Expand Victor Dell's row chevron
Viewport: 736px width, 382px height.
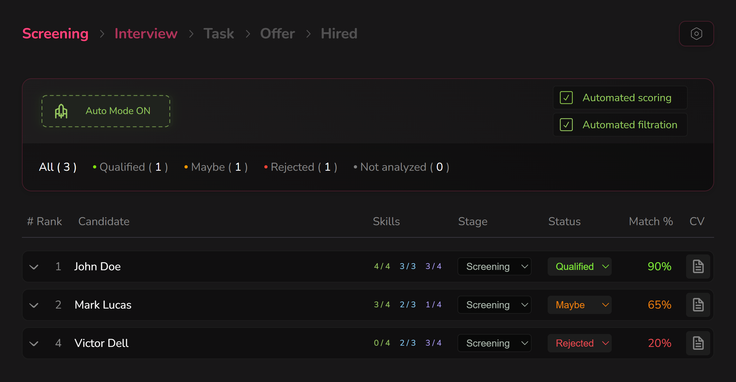tap(34, 343)
